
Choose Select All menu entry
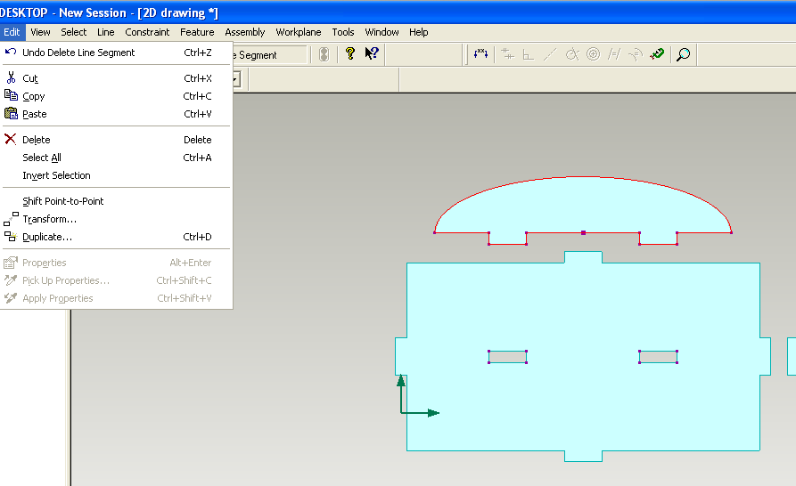tap(116, 157)
